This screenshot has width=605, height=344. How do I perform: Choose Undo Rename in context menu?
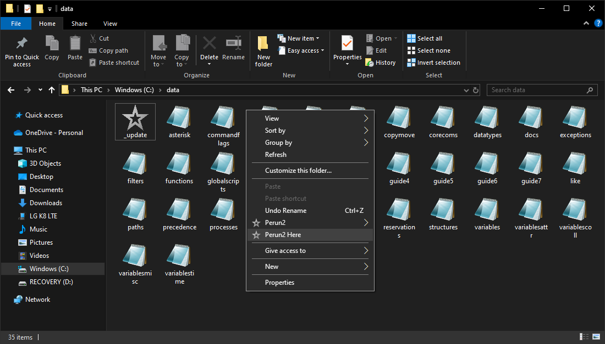(x=310, y=211)
